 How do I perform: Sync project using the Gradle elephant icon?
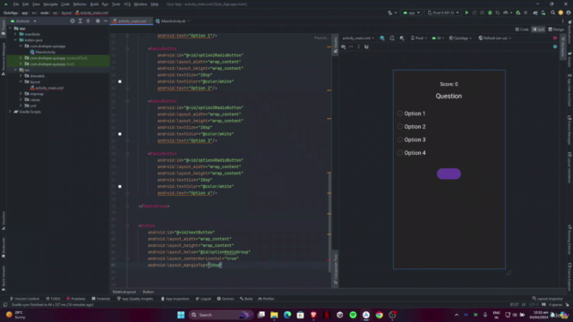(535, 13)
